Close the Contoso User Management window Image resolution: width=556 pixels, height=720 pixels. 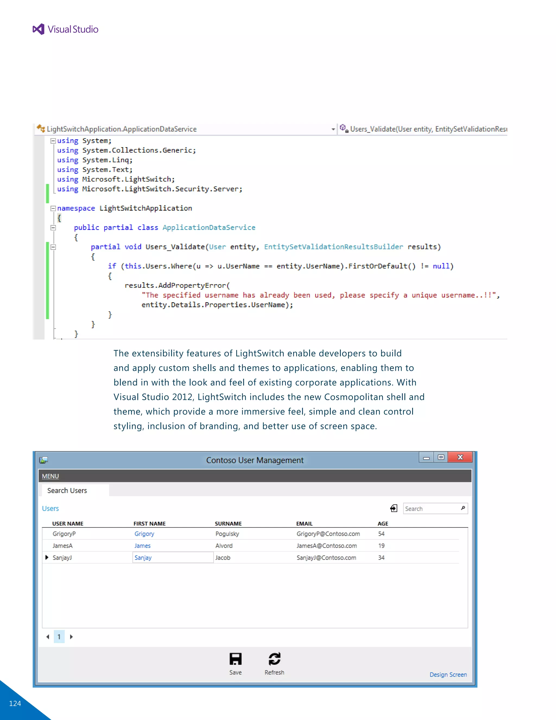point(460,457)
